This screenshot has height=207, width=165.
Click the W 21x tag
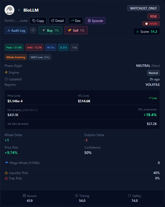(x=51, y=47)
